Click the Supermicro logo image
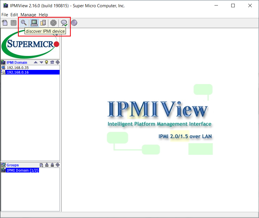Screen dimensions: 259x218 coord(30,44)
